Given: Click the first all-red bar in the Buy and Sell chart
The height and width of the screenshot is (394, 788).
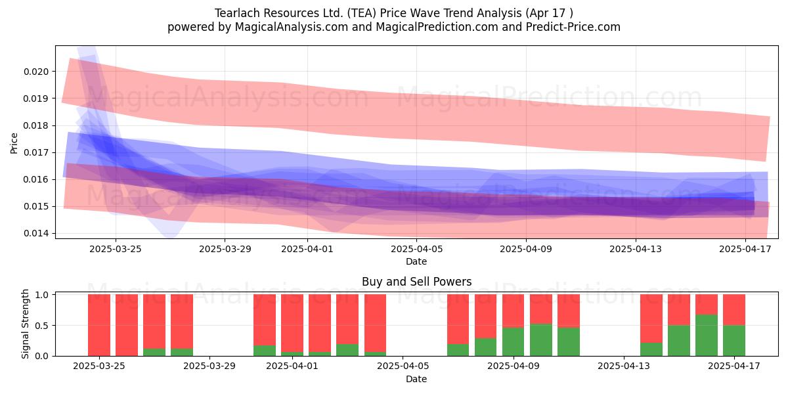Looking at the screenshot, I should [99, 325].
